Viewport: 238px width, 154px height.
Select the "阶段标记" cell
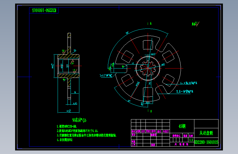click(x=176, y=136)
